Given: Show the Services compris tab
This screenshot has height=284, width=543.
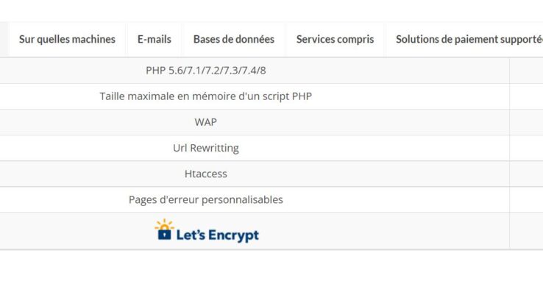Looking at the screenshot, I should tap(335, 40).
